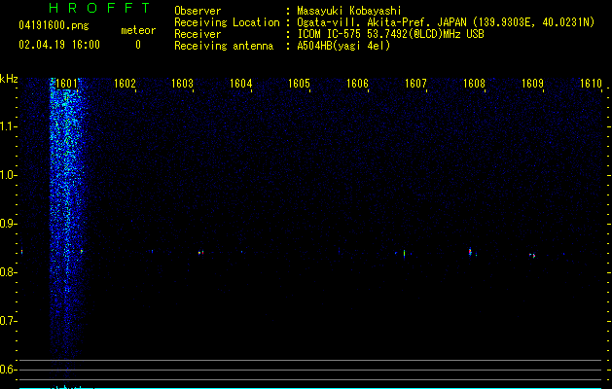Click the Receiving antenna label
Image resolution: width=612 pixels, height=389 pixels.
click(224, 46)
